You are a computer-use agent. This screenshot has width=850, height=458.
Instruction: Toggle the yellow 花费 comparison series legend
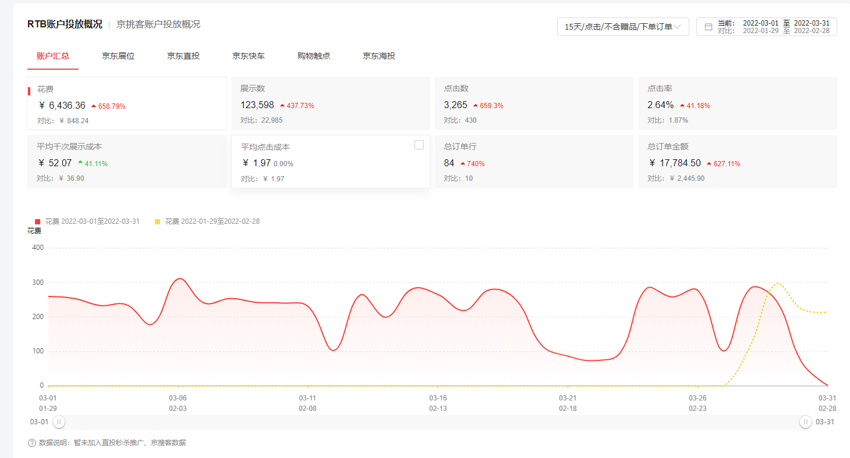(207, 221)
